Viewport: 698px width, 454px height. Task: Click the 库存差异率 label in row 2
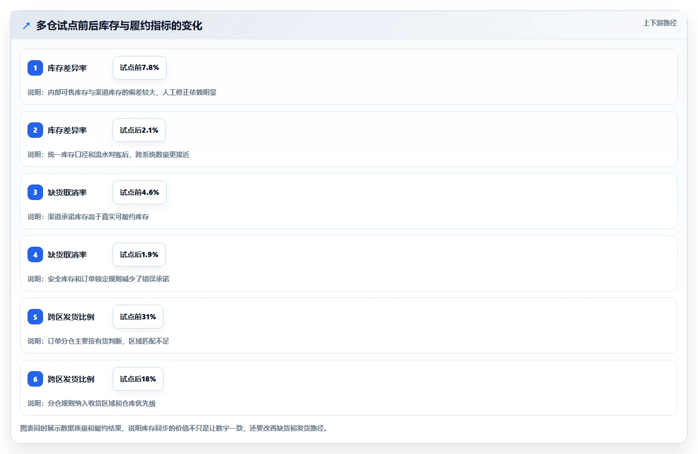click(67, 130)
